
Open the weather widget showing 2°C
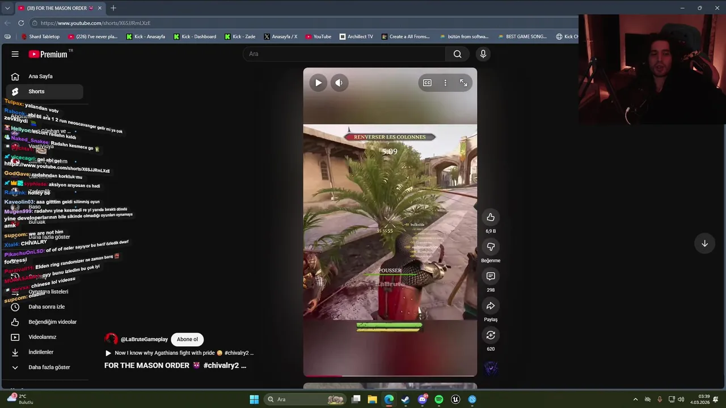20,399
